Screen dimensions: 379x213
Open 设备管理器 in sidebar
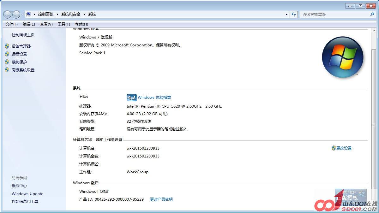[x=21, y=46]
